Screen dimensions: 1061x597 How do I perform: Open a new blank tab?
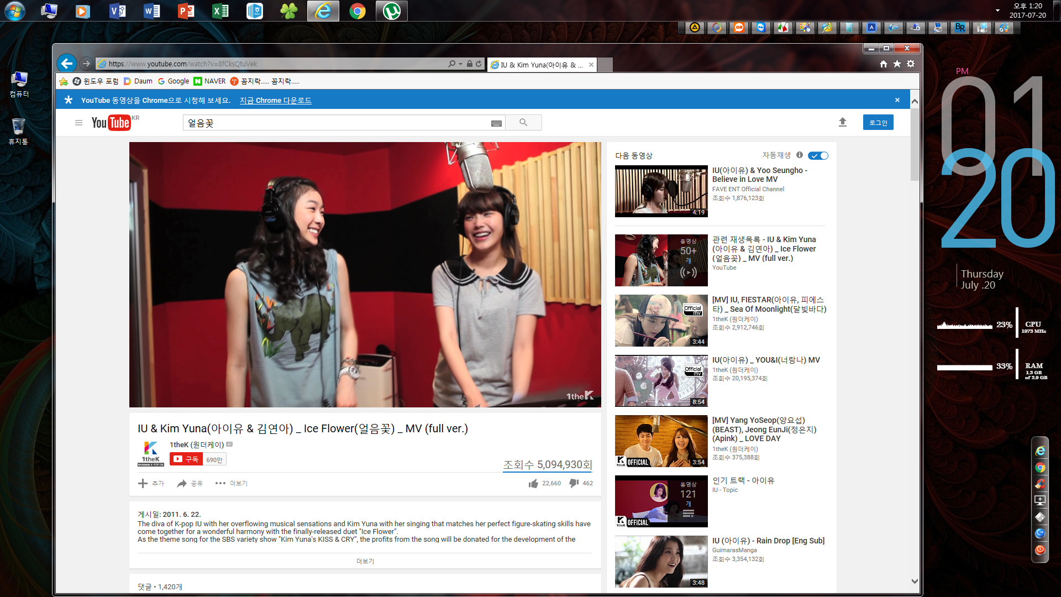(x=605, y=65)
